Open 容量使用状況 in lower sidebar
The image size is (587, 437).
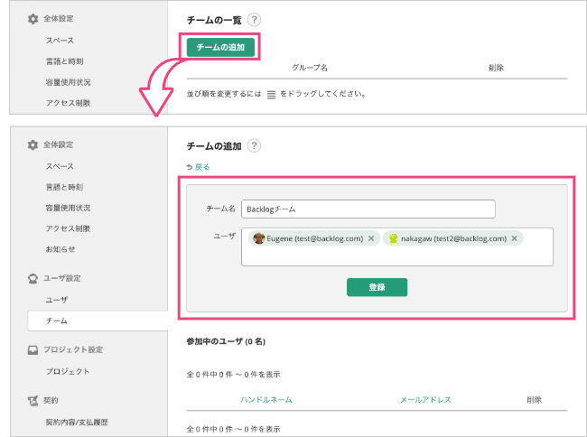click(x=68, y=208)
